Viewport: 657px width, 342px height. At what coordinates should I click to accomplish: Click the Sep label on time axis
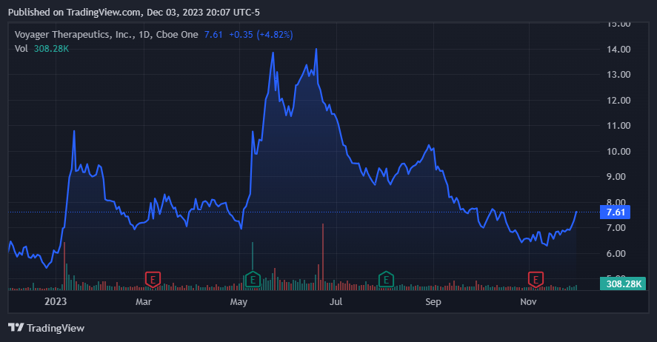433,302
